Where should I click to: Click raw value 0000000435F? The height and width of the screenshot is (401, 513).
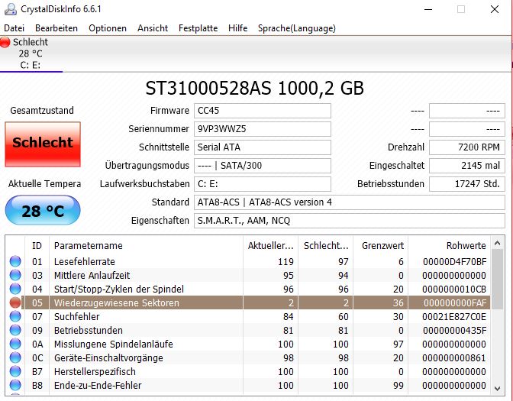454,331
